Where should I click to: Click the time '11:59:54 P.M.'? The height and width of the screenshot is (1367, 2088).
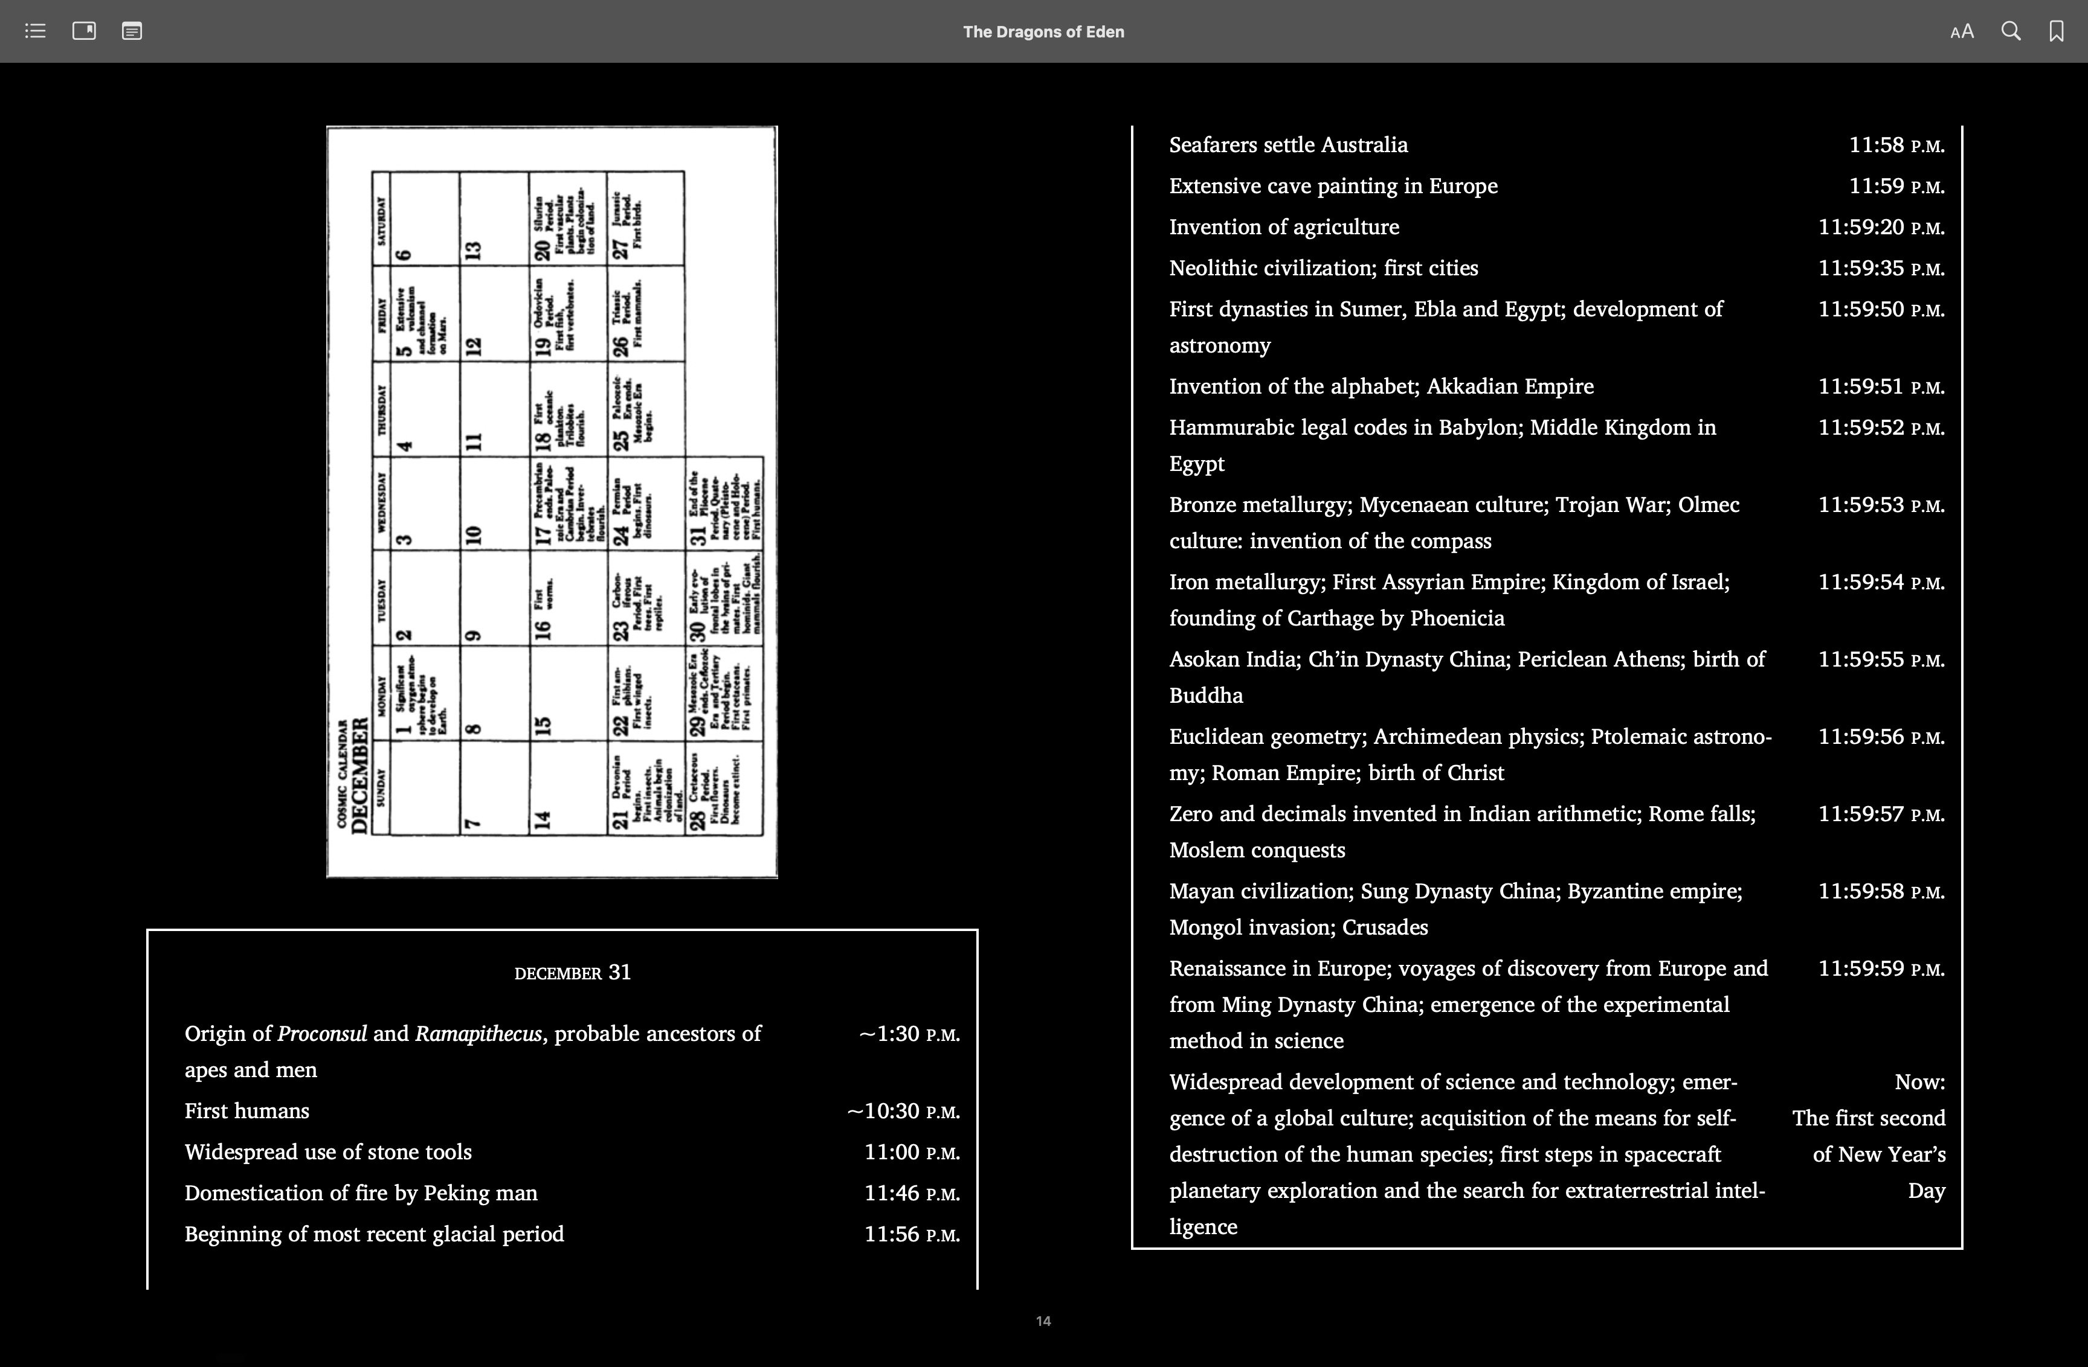point(1881,582)
